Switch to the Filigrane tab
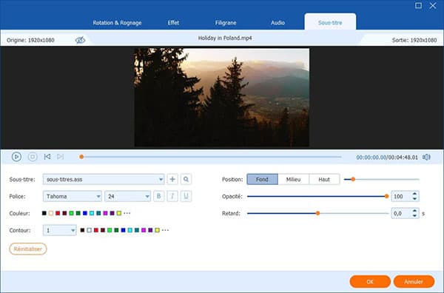Screen dimensions: 444x293 pyautogui.click(x=226, y=23)
